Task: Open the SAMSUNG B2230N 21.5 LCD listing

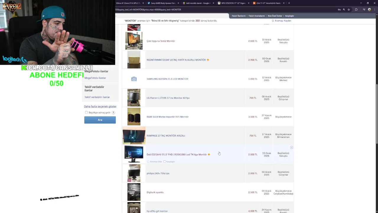Action: [x=167, y=79]
